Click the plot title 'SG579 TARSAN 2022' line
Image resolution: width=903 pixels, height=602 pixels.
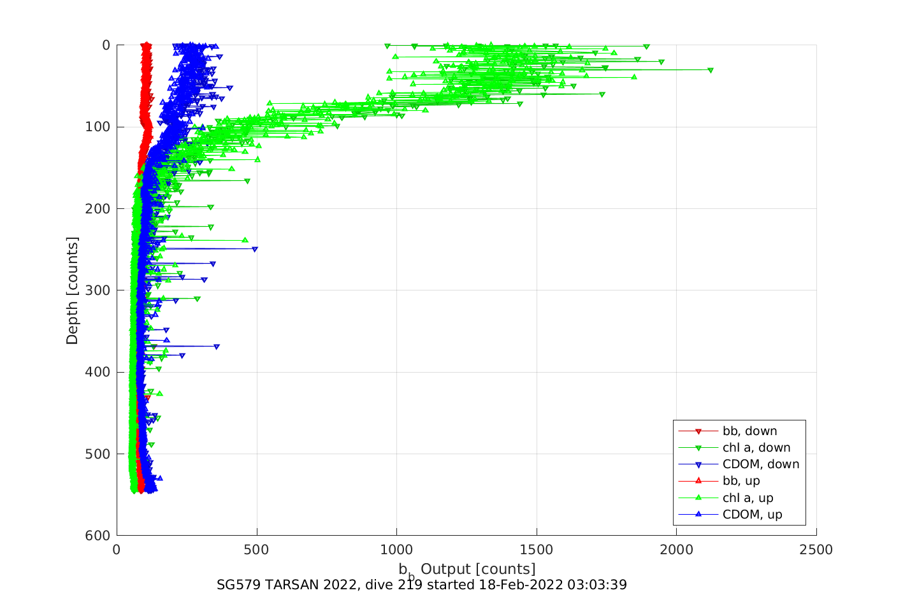click(x=422, y=585)
